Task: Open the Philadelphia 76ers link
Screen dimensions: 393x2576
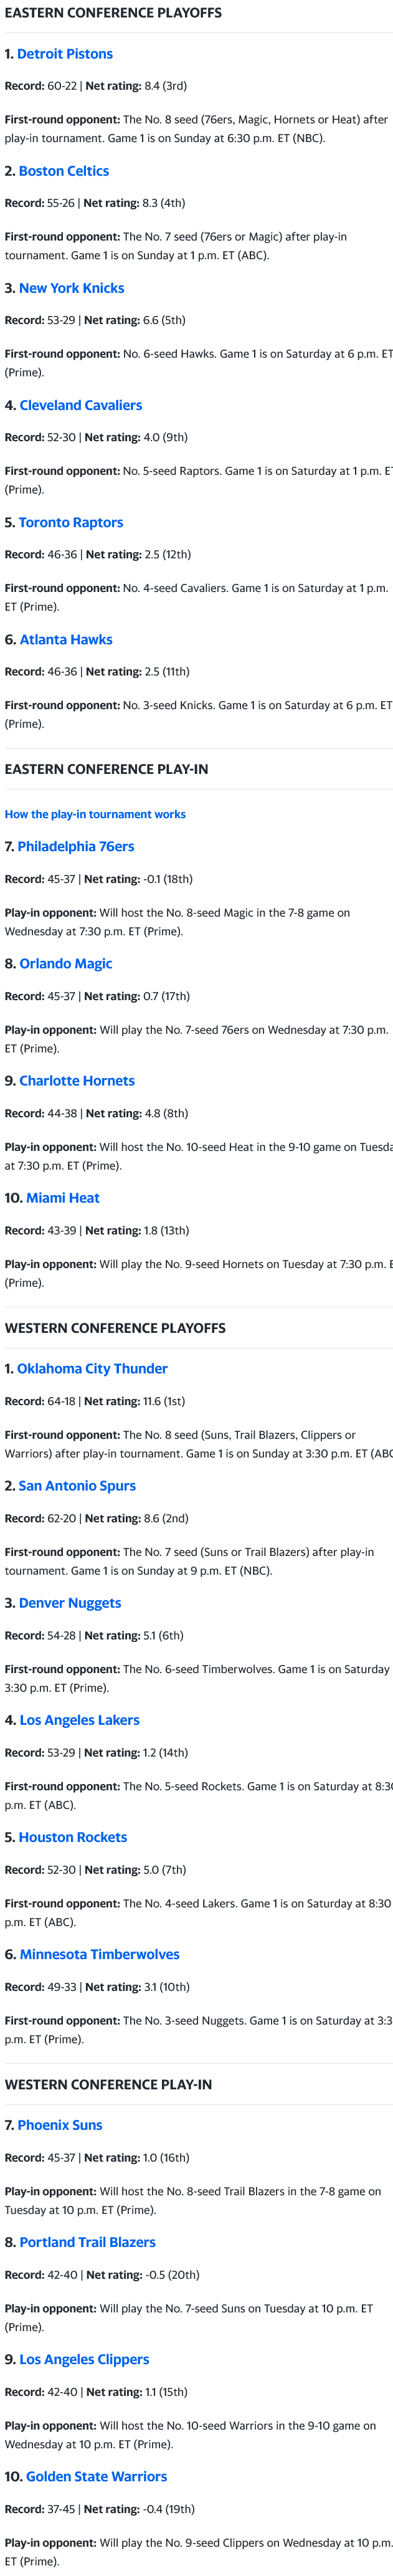Action: click(x=75, y=846)
